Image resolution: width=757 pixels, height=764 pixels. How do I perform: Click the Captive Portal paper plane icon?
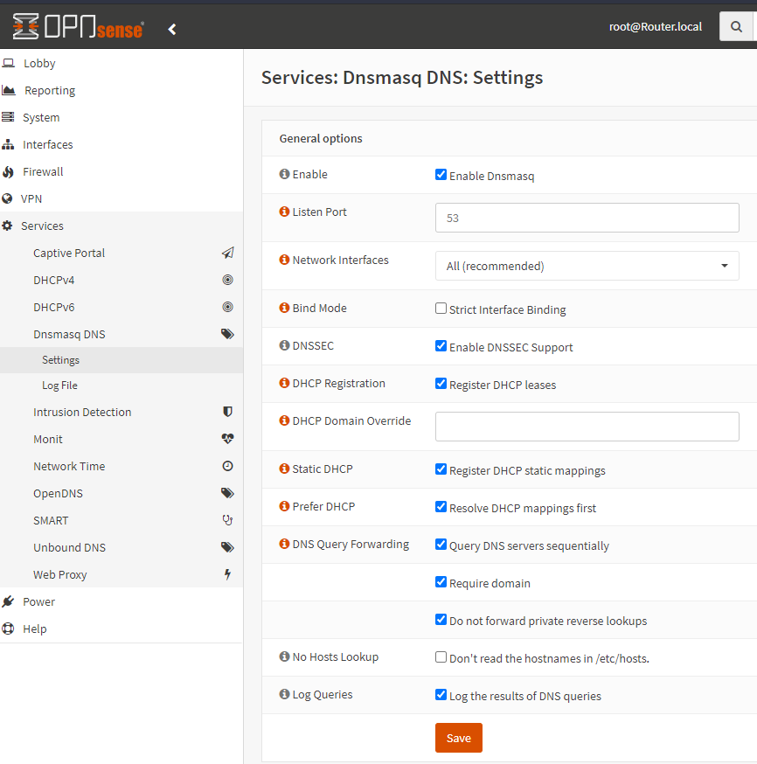(x=227, y=253)
